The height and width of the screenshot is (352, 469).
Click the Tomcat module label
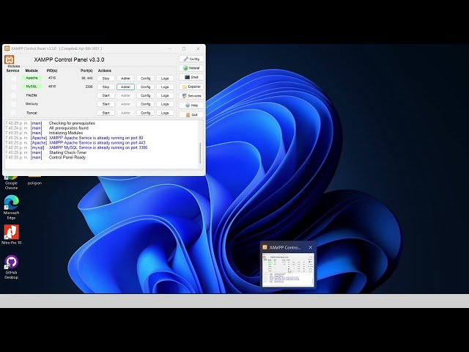click(32, 113)
